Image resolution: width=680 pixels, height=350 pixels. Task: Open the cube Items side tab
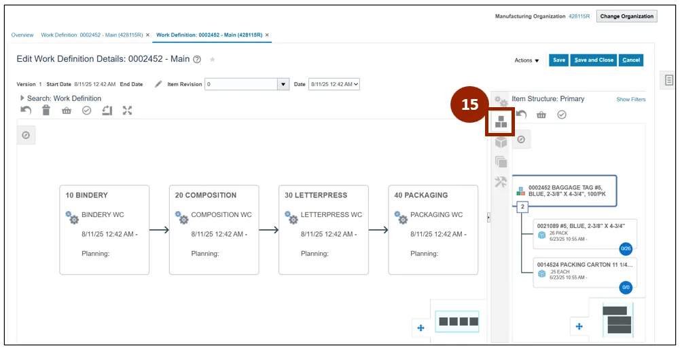(501, 142)
